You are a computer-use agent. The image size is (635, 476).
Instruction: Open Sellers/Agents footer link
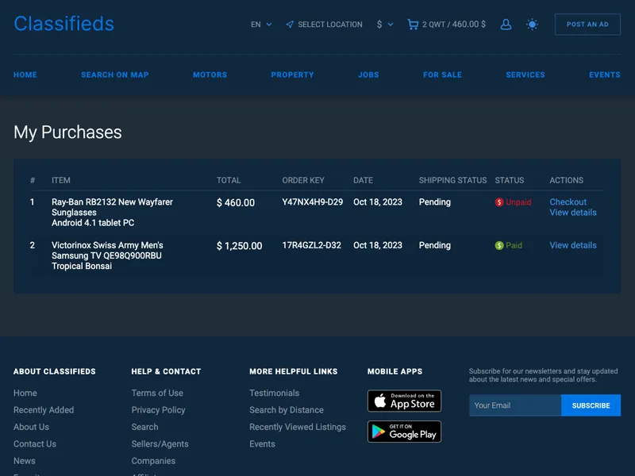[x=160, y=444]
